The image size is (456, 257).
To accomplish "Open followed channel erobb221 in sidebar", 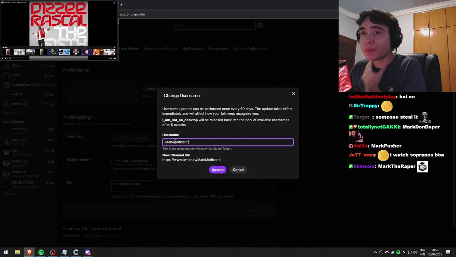I will coord(28,104).
